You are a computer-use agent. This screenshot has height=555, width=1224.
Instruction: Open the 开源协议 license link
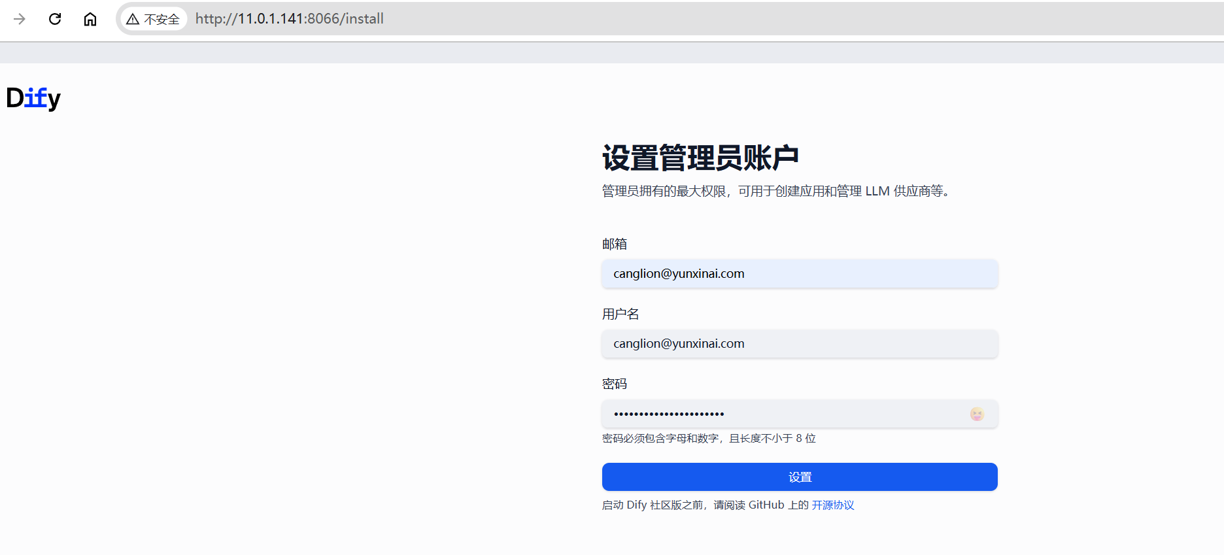point(833,505)
